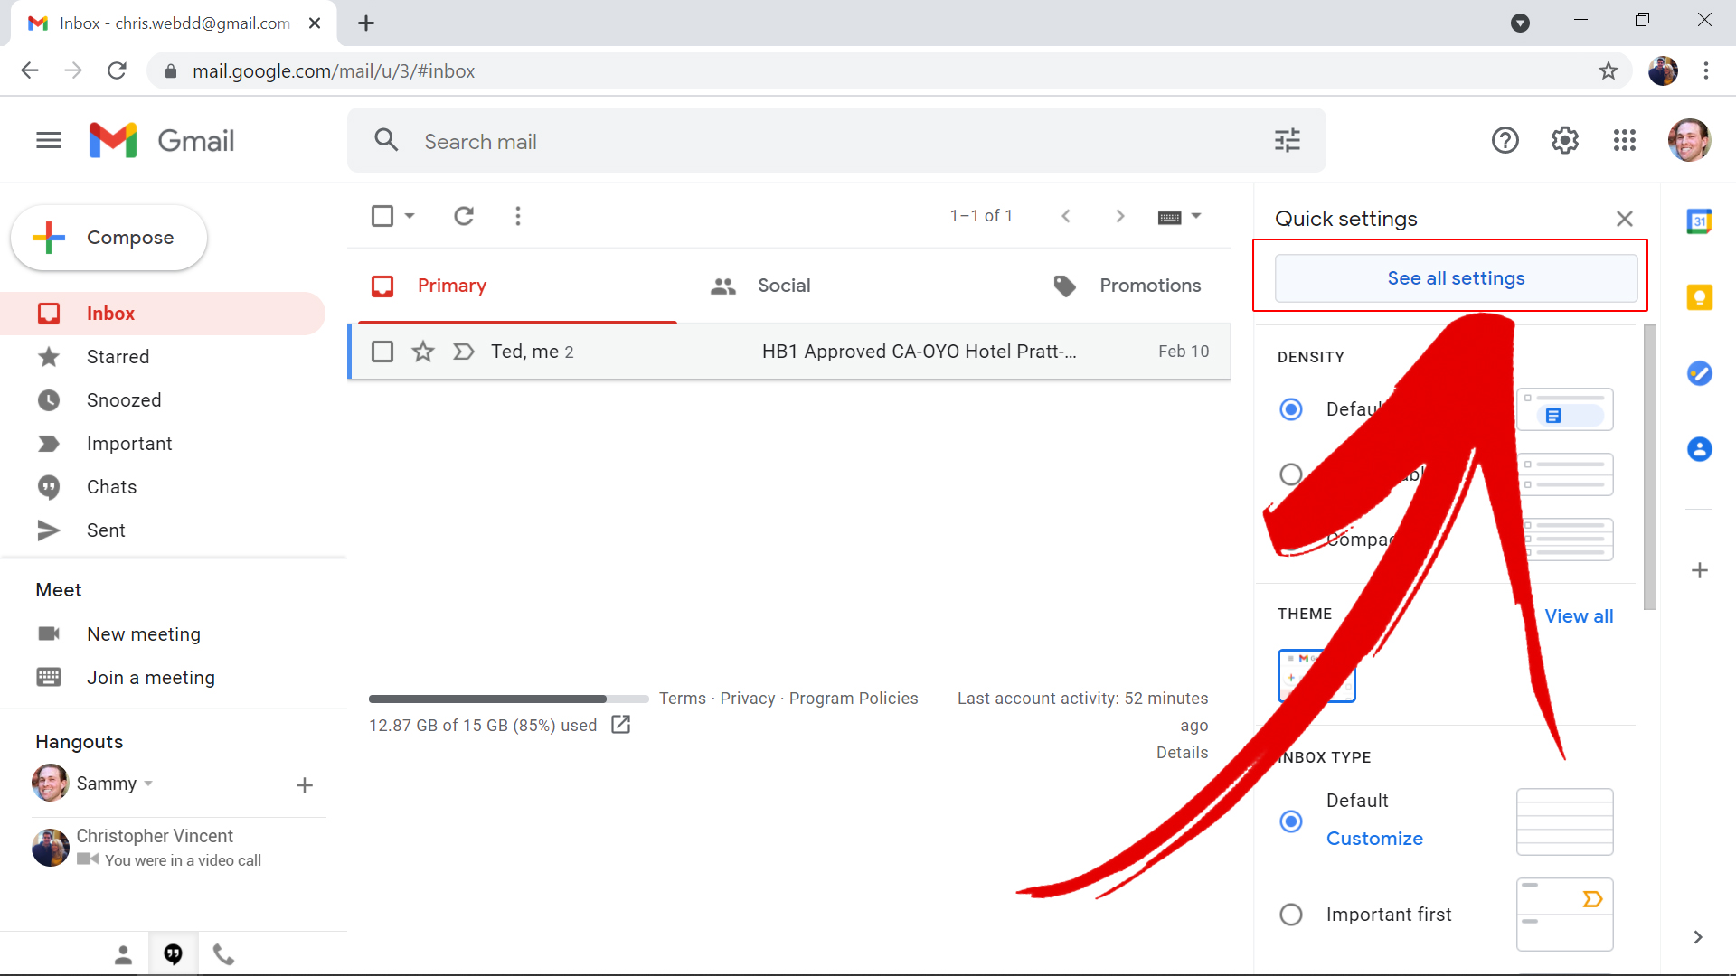Start new Hangouts chat plus icon
The height and width of the screenshot is (976, 1736).
point(305,785)
